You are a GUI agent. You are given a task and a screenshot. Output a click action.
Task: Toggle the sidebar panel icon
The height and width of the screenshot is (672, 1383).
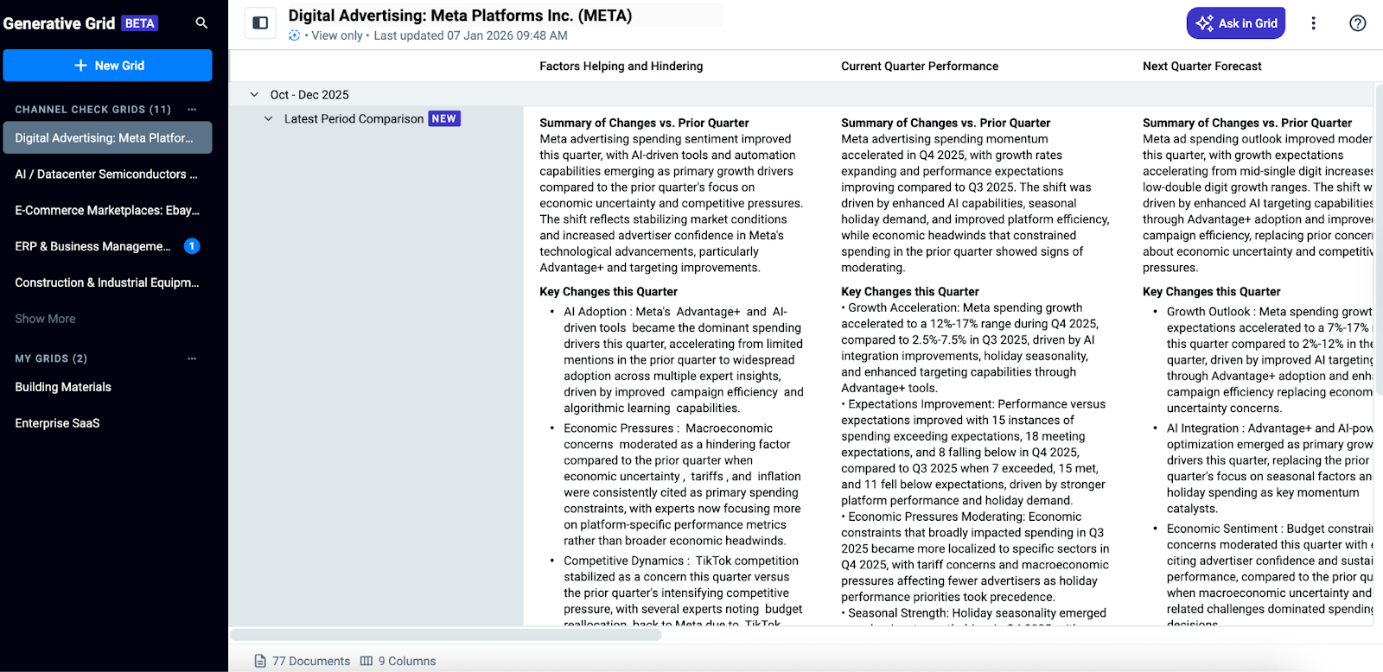260,23
